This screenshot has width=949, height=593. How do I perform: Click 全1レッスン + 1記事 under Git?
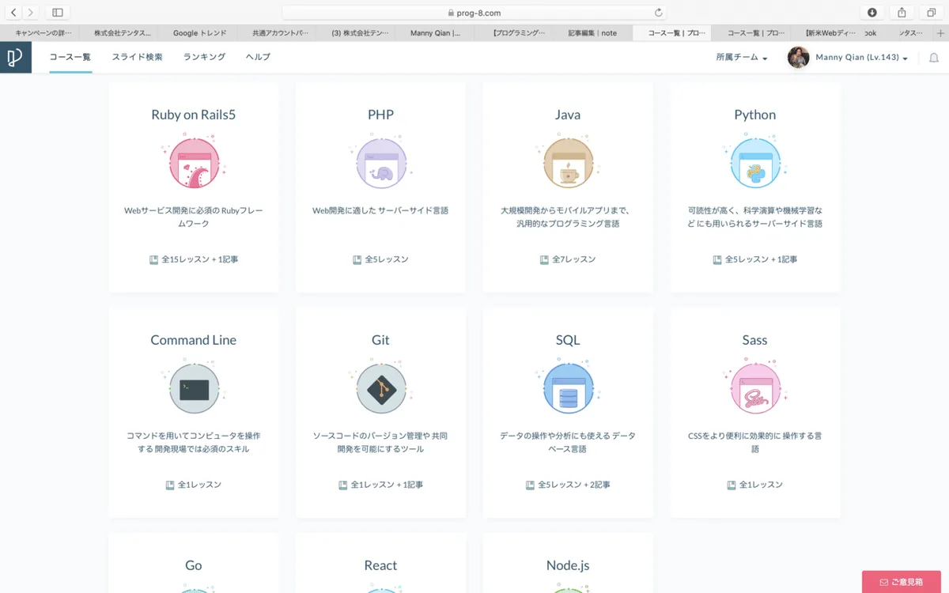387,485
